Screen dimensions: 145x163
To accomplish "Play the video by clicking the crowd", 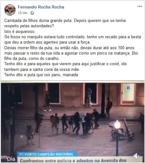I will [x=75, y=123].
